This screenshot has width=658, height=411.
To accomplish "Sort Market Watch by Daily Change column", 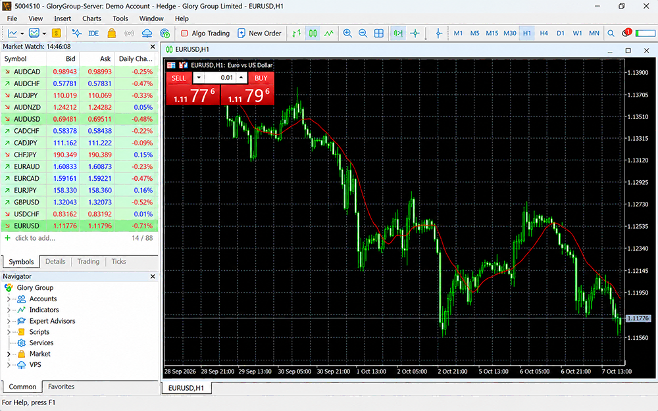I will point(136,59).
